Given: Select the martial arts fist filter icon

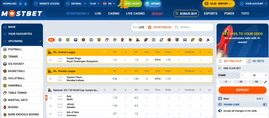Looking at the screenshot, I should click(115, 40).
